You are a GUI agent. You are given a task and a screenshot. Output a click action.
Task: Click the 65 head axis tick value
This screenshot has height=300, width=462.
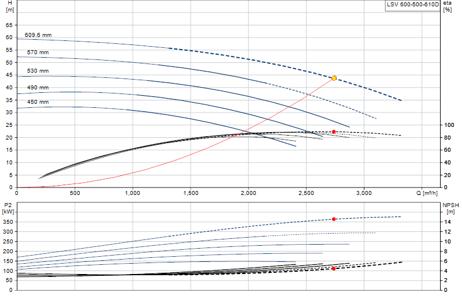coord(9,25)
